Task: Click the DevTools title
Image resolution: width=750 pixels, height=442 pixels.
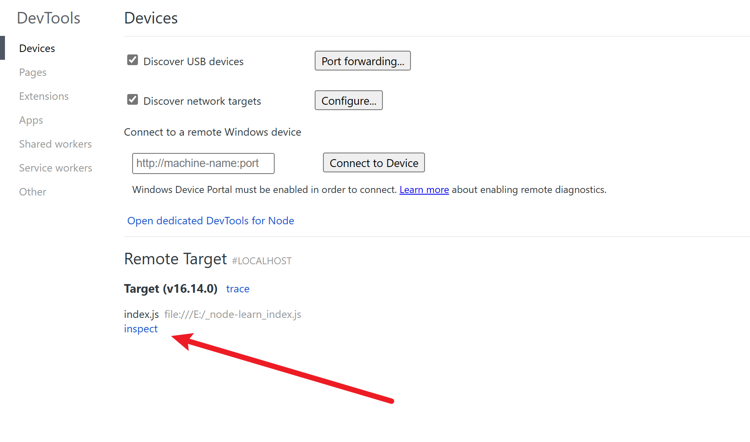Action: click(49, 18)
